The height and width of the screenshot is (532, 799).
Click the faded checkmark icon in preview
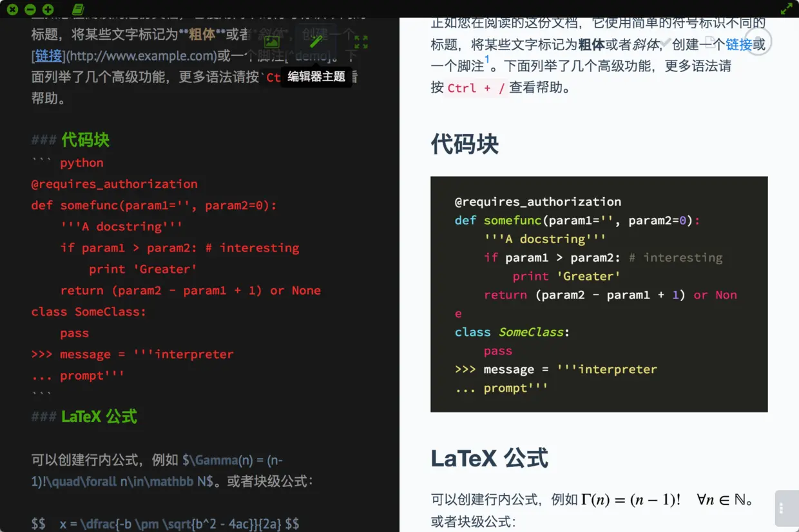tap(666, 42)
